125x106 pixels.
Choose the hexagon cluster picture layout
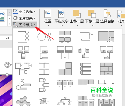click(23, 101)
